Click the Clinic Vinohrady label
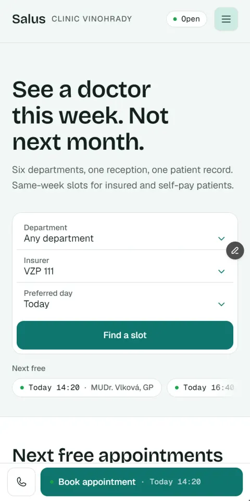Viewport: 250px width, 501px height. 92,19
